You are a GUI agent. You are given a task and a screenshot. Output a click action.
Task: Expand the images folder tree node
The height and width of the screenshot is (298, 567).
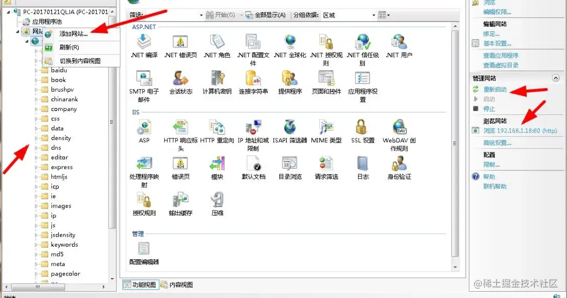[x=36, y=206]
